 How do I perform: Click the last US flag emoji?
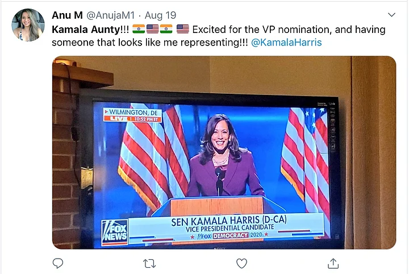(x=183, y=29)
